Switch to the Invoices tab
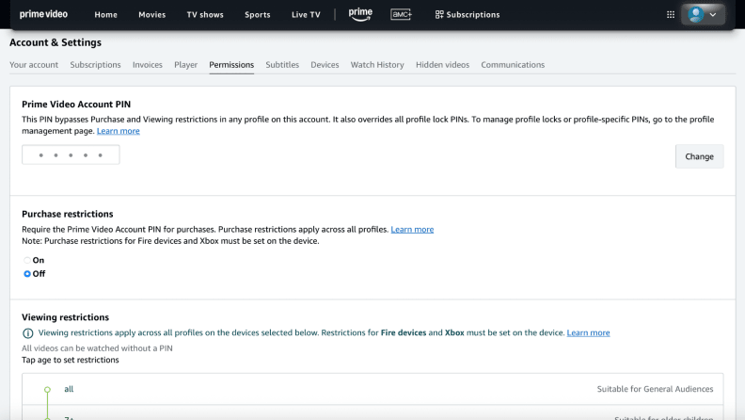This screenshot has width=745, height=420. pyautogui.click(x=148, y=65)
